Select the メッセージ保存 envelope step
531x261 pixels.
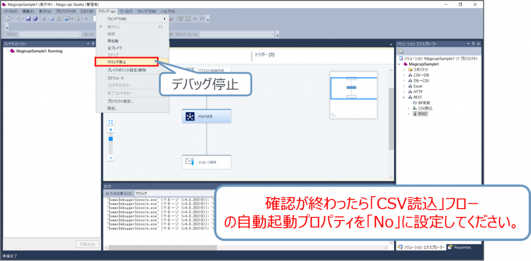190,162
